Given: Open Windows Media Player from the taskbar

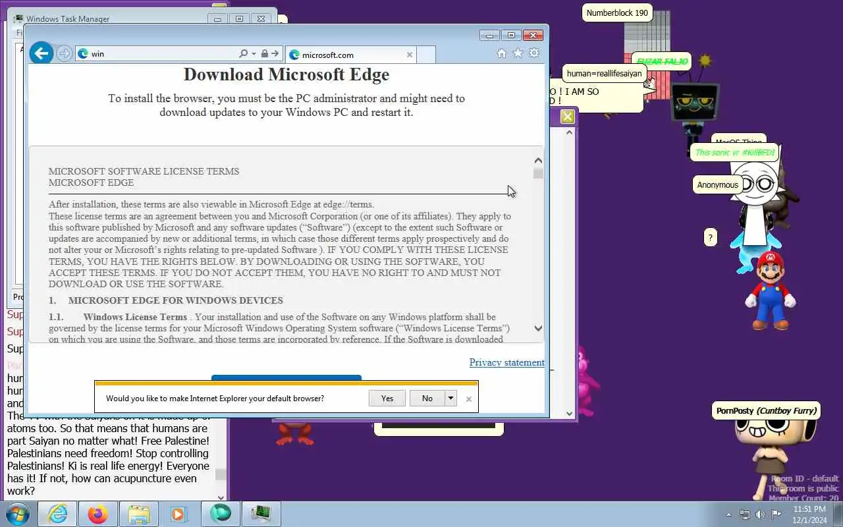Looking at the screenshot, I should coord(180,514).
